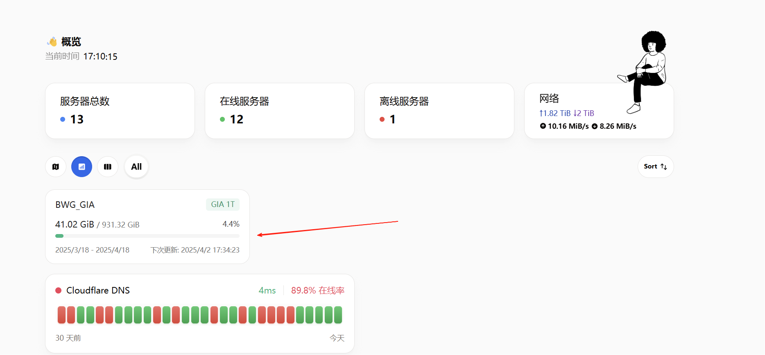The width and height of the screenshot is (765, 355).
Task: Click the 今天 label
Action: coord(337,338)
